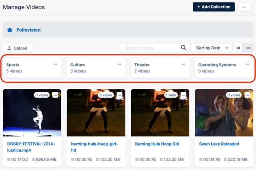Viewport: 256px width, 170px height.
Task: Focus the Search videos field
Action: (x=150, y=48)
